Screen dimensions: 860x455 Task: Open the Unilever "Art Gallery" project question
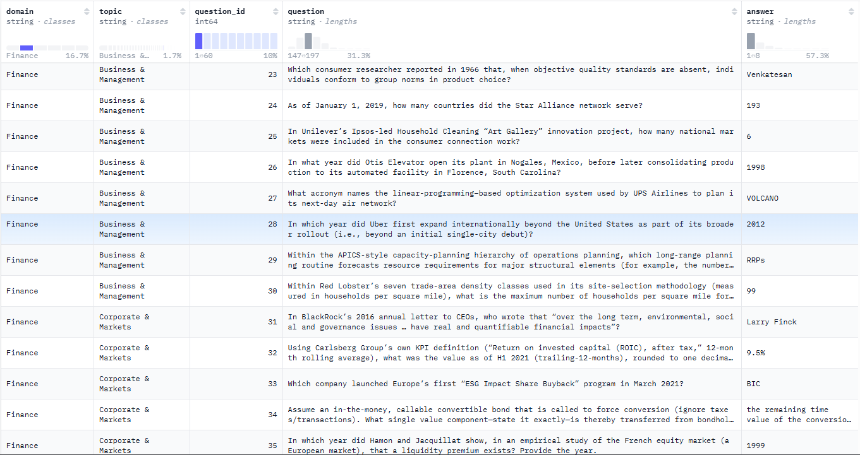512,136
